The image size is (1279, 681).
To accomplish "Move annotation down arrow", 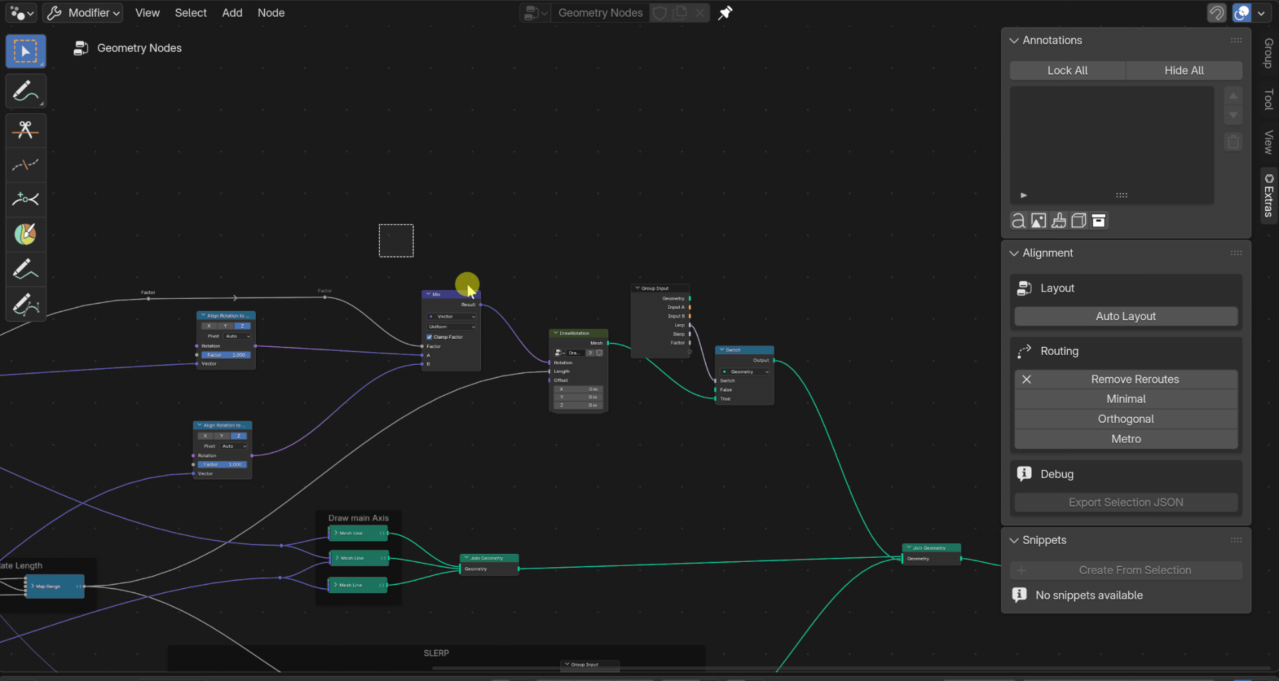I will pos(1233,115).
